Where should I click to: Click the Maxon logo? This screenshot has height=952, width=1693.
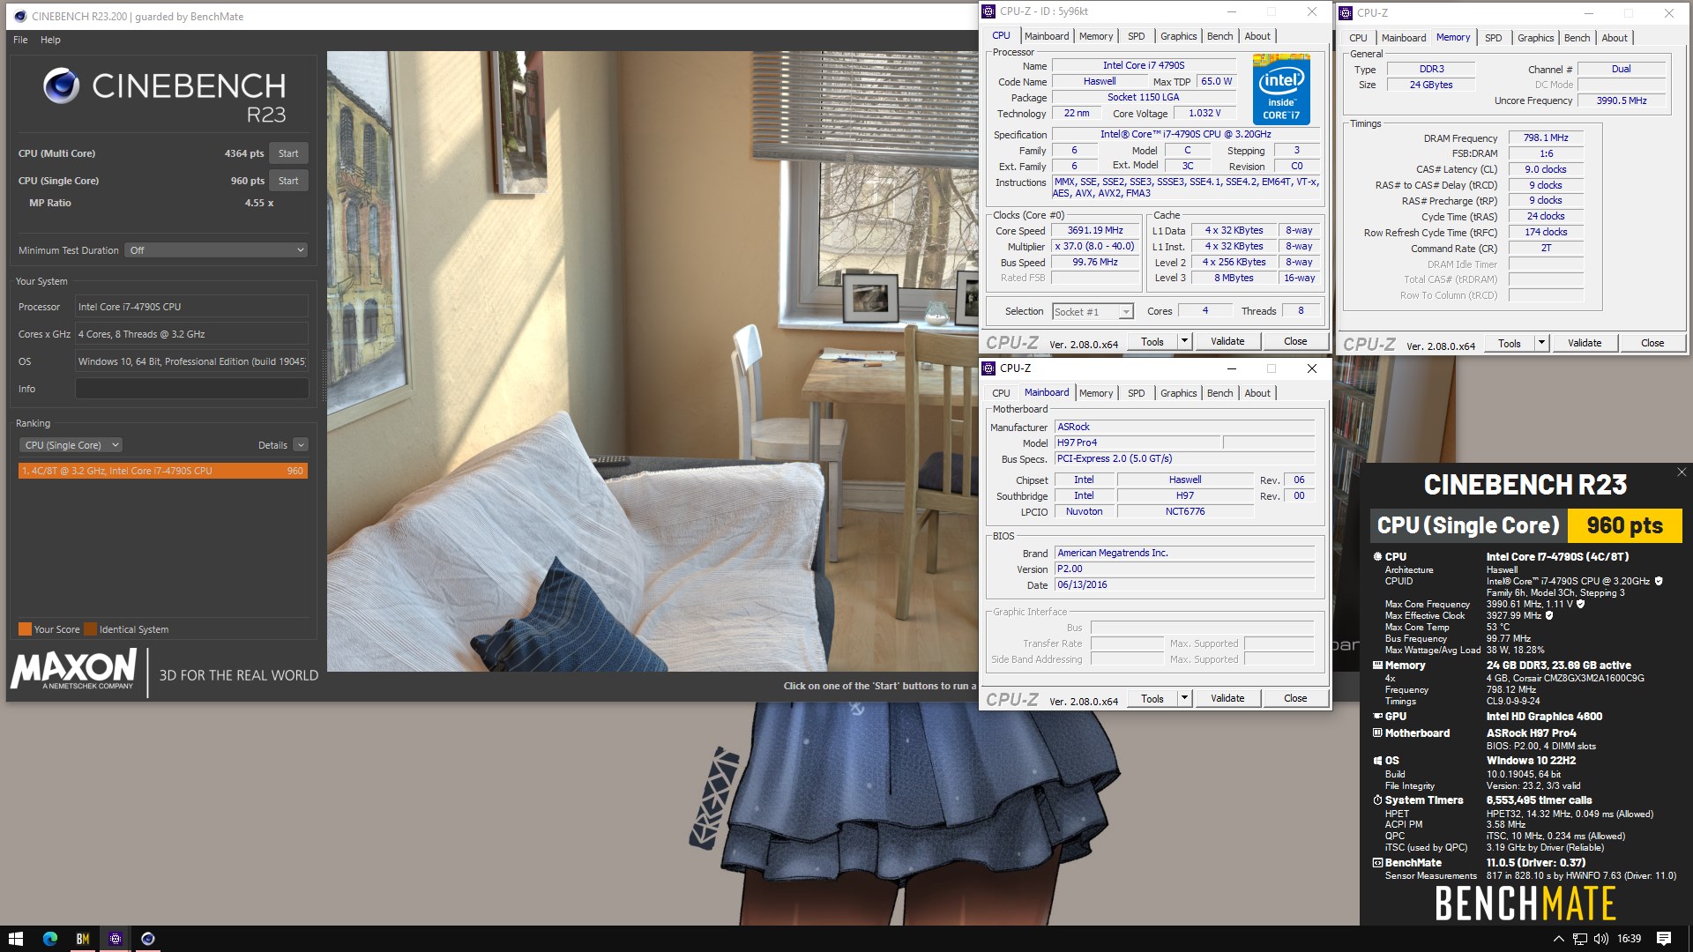(74, 669)
